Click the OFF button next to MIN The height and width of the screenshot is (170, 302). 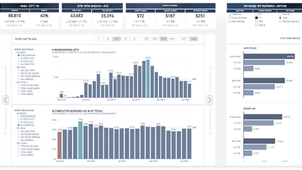click(146, 39)
